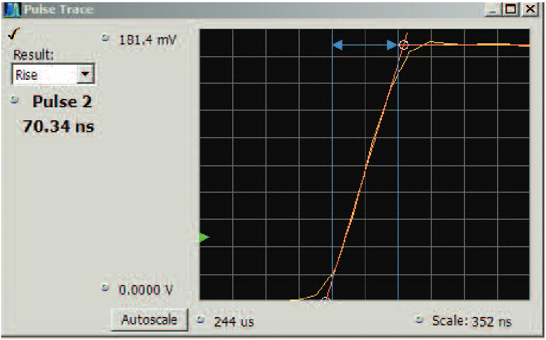Click the left blue cursor line
Viewport: 546px width, 340px height.
(333, 169)
